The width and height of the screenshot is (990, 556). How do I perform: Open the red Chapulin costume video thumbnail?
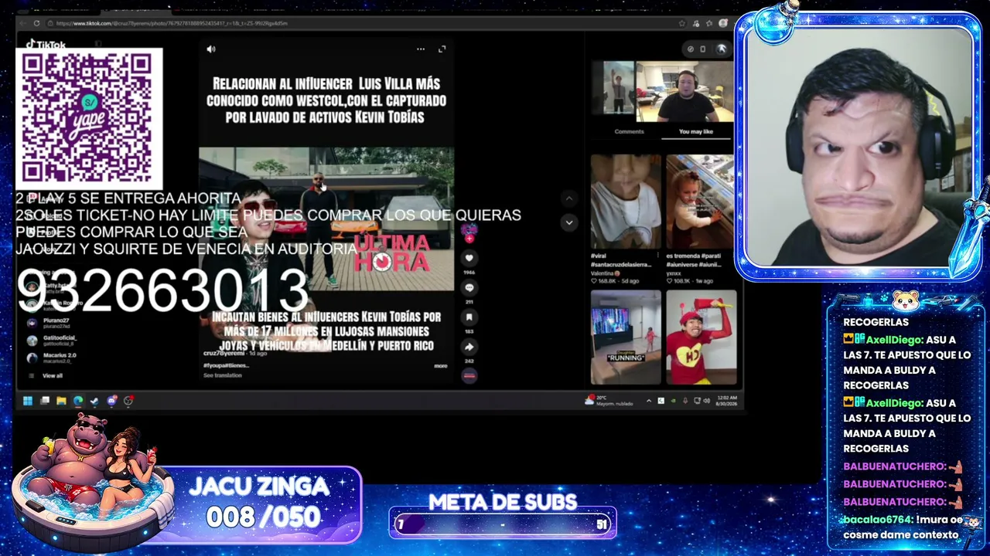point(701,337)
